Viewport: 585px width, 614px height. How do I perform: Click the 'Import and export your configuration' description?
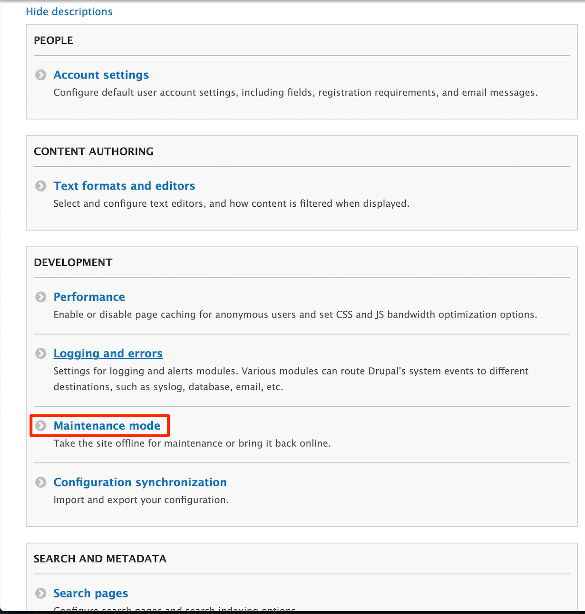[x=141, y=500]
